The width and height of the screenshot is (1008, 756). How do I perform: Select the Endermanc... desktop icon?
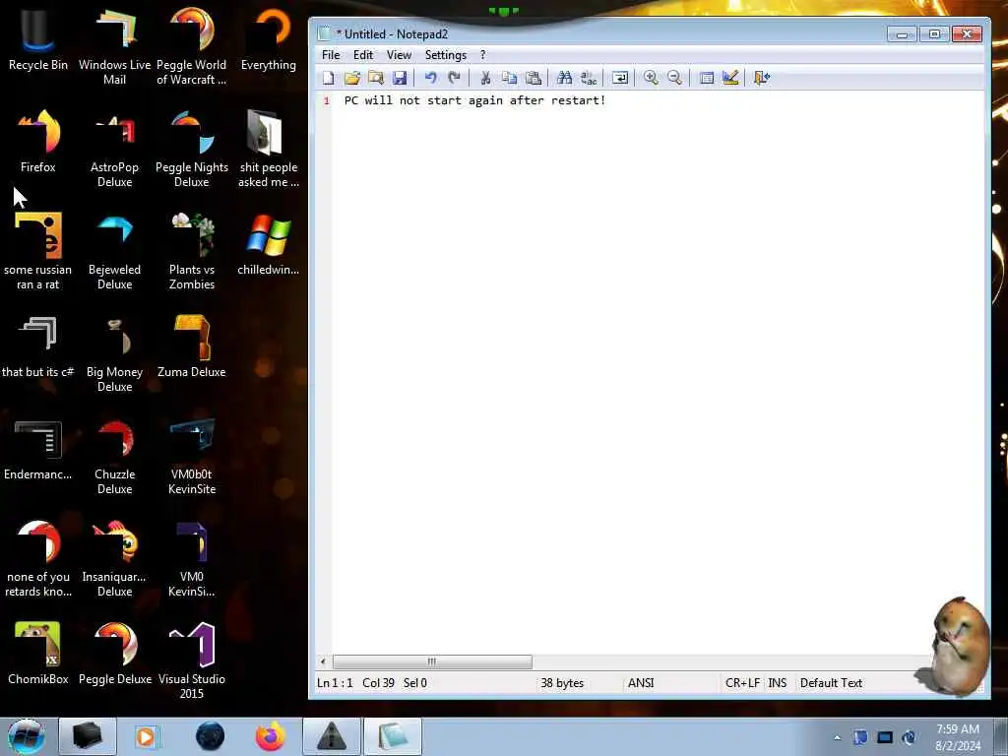(x=38, y=449)
